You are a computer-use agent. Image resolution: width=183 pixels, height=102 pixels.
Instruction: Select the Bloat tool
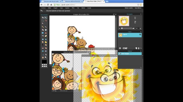[x=43, y=51]
